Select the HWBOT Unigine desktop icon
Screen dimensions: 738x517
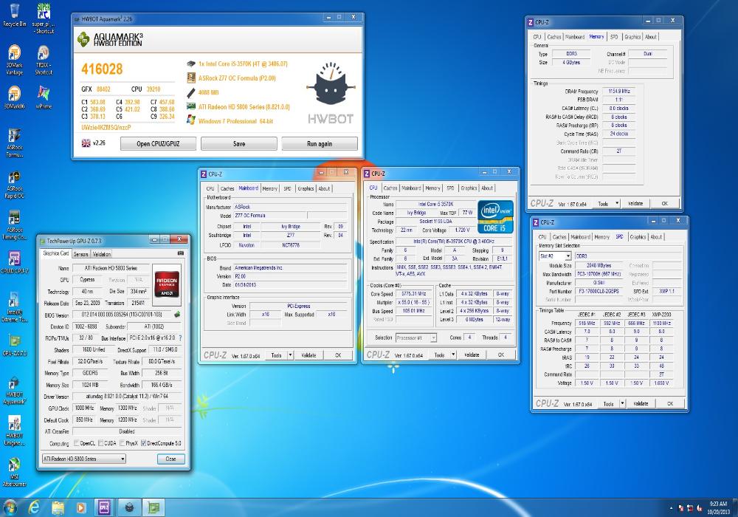click(x=14, y=431)
